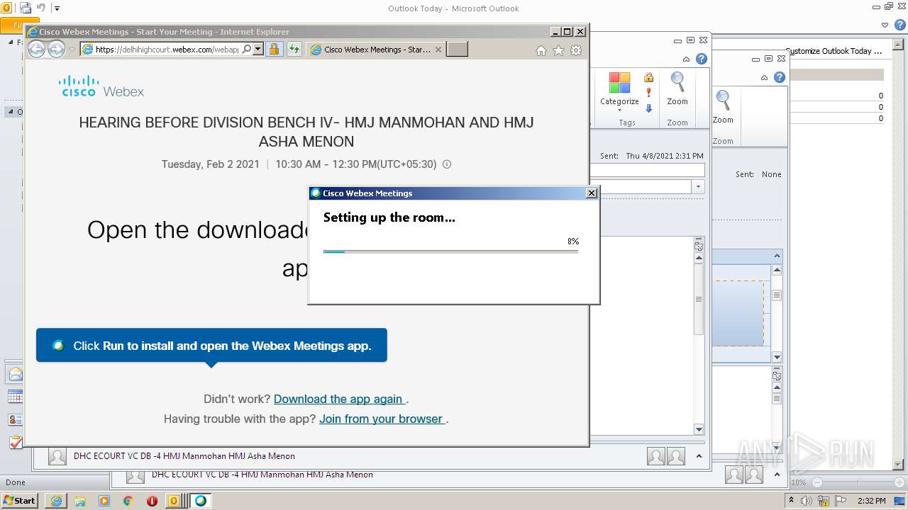Click Zoom in the rear message window
The height and width of the screenshot is (510, 908).
pyautogui.click(x=723, y=108)
